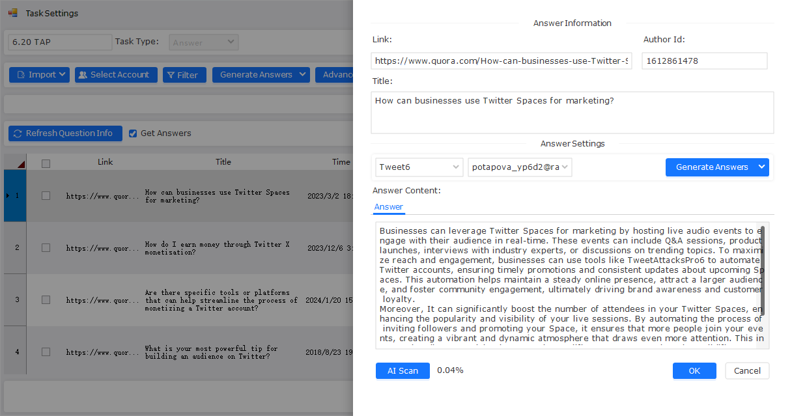Click the red corner marker in table header
The width and height of the screenshot is (792, 416).
(21, 164)
